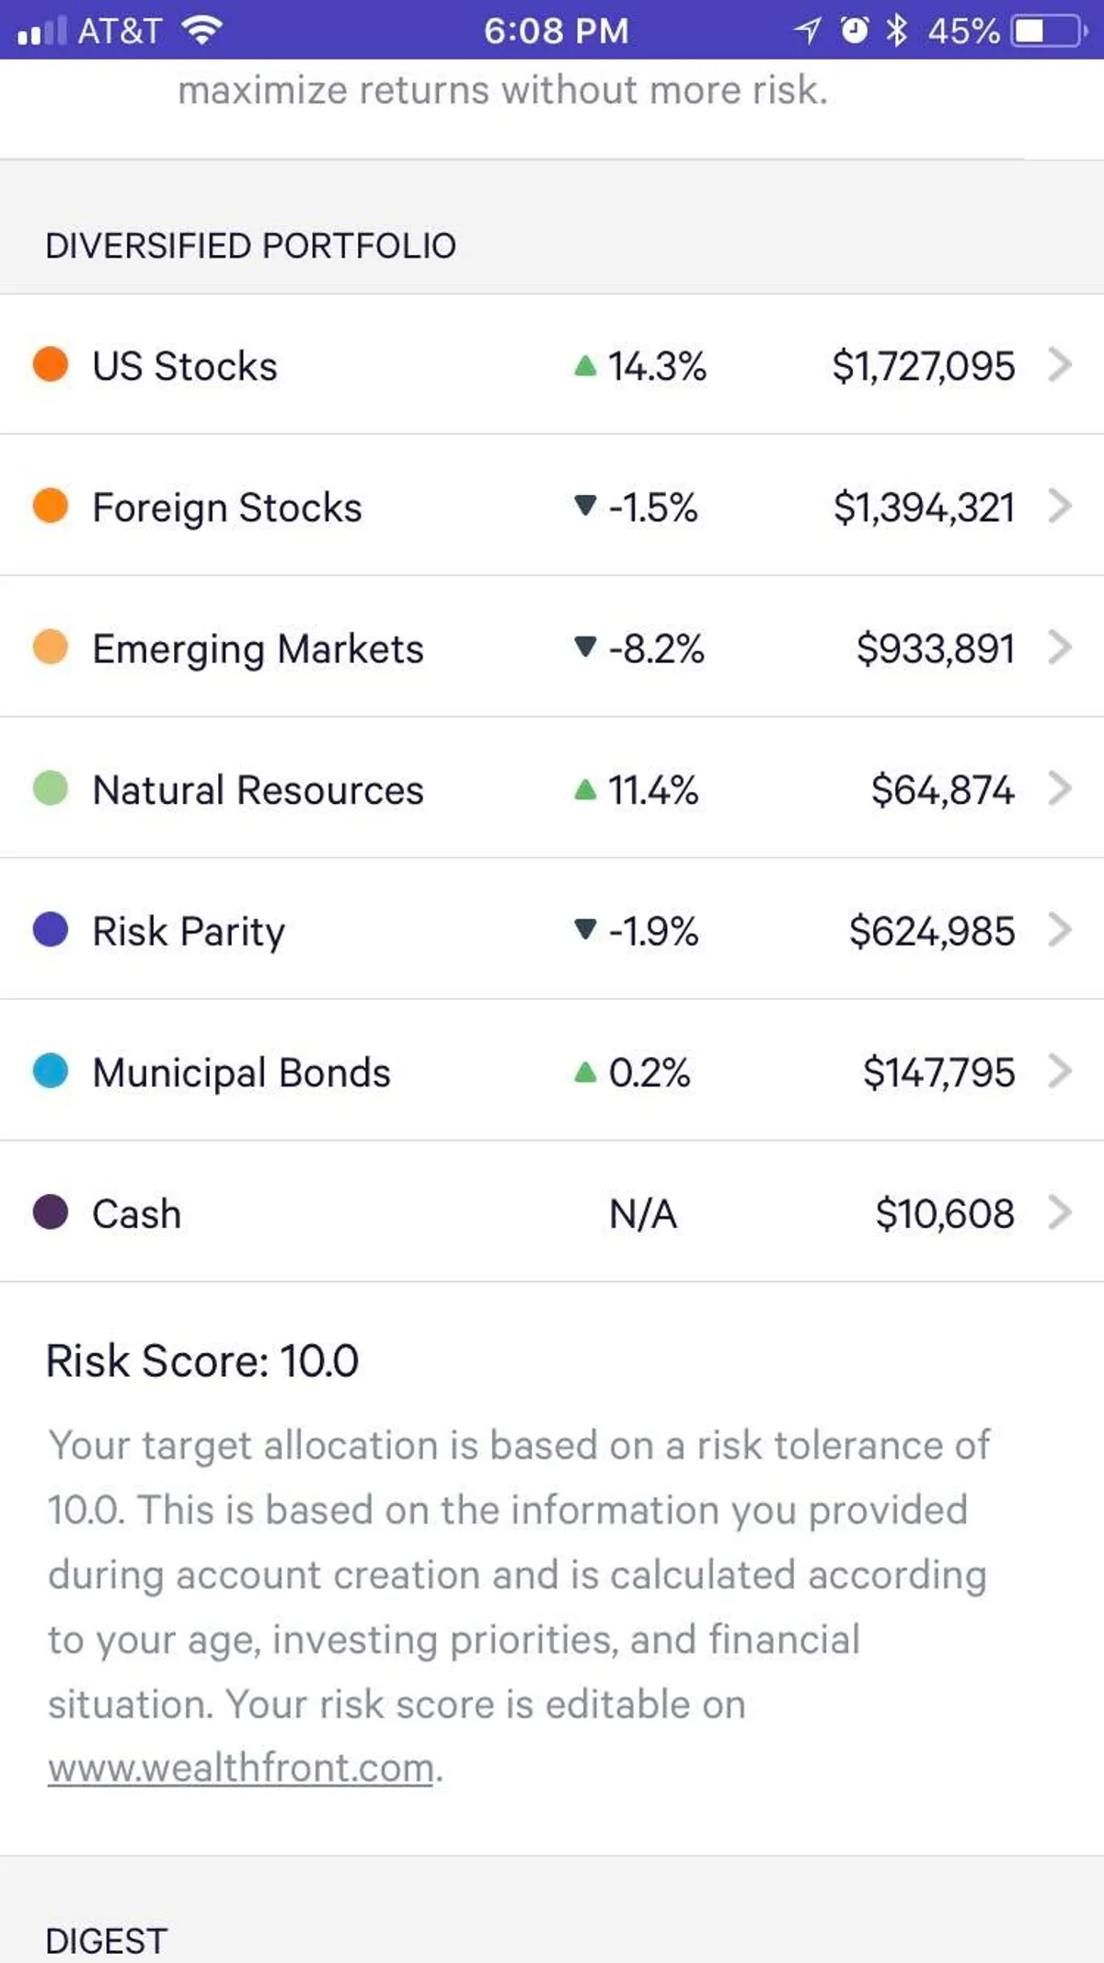The width and height of the screenshot is (1104, 1963).
Task: Tap the location arrow status icon
Action: point(807,30)
